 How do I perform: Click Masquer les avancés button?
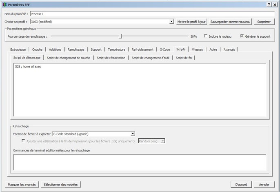(x=21, y=184)
